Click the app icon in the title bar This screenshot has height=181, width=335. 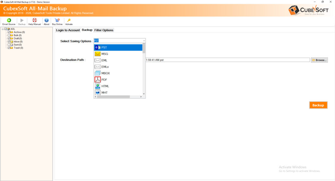pyautogui.click(x=2, y=2)
